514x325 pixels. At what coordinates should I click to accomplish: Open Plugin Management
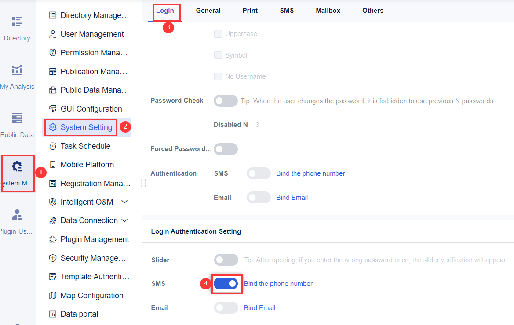pyautogui.click(x=93, y=239)
